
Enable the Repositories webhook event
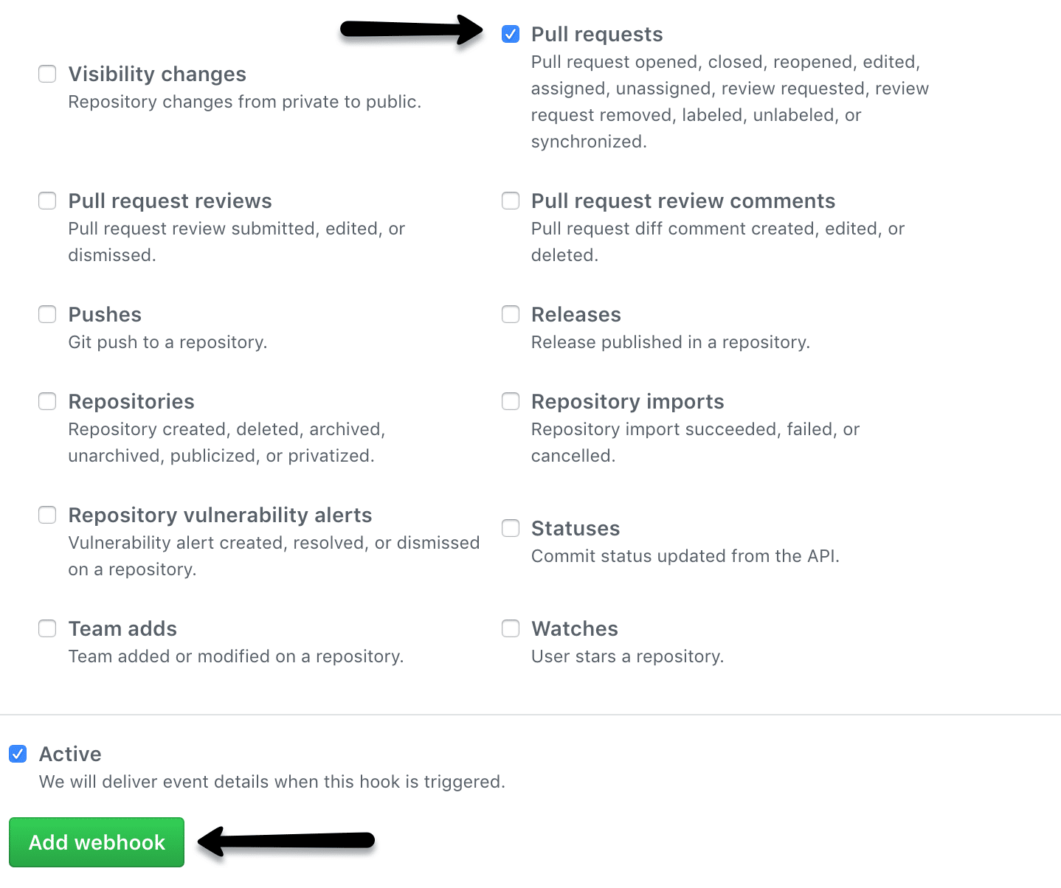click(x=47, y=401)
